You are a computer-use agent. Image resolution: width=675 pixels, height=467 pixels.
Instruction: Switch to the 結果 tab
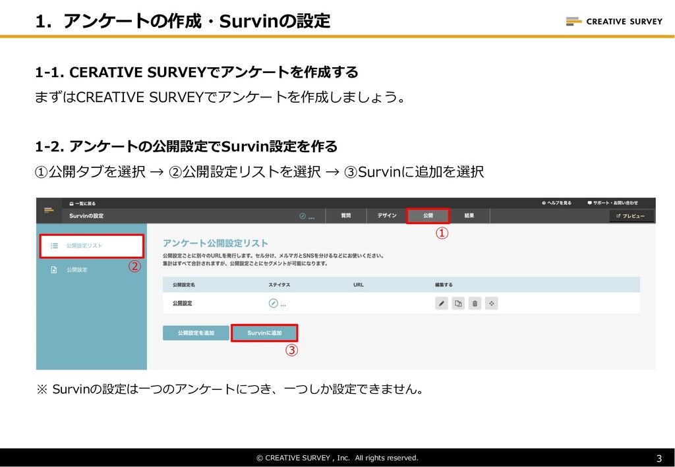[469, 216]
